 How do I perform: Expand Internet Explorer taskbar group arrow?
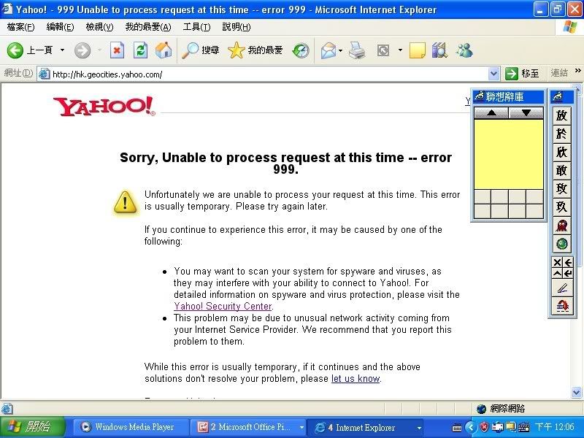(419, 428)
